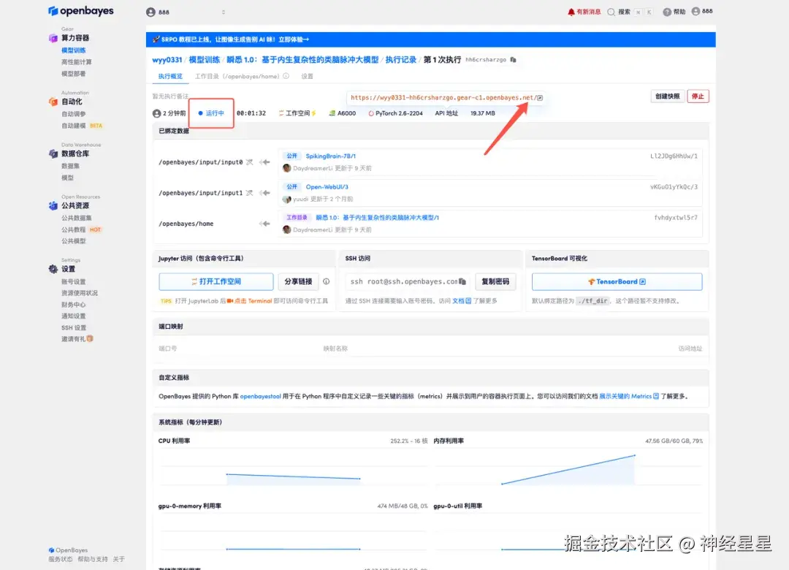Open 自动调参 in the sidebar

point(74,114)
